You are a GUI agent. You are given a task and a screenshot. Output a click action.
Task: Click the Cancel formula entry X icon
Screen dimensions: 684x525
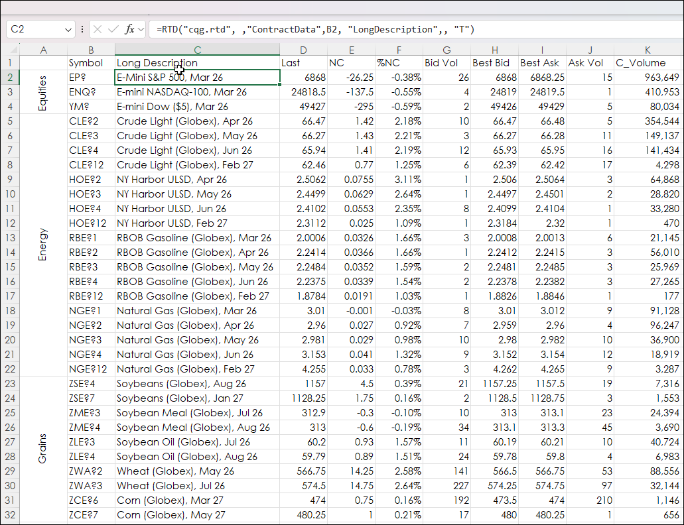(98, 29)
